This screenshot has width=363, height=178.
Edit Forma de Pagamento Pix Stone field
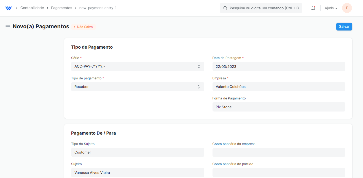tap(279, 107)
